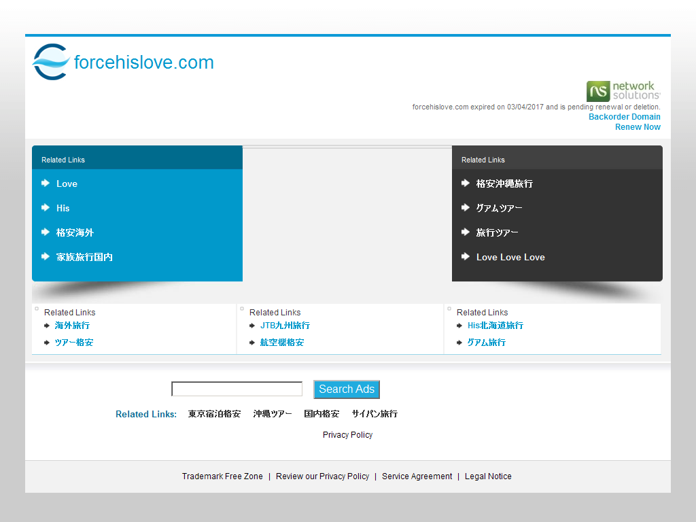696x522 pixels.
Task: Open the JTB九州旅行 link
Action: coord(285,326)
